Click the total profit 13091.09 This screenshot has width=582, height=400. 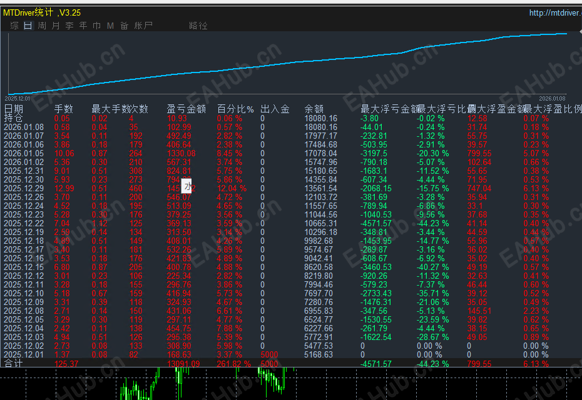pyautogui.click(x=183, y=364)
